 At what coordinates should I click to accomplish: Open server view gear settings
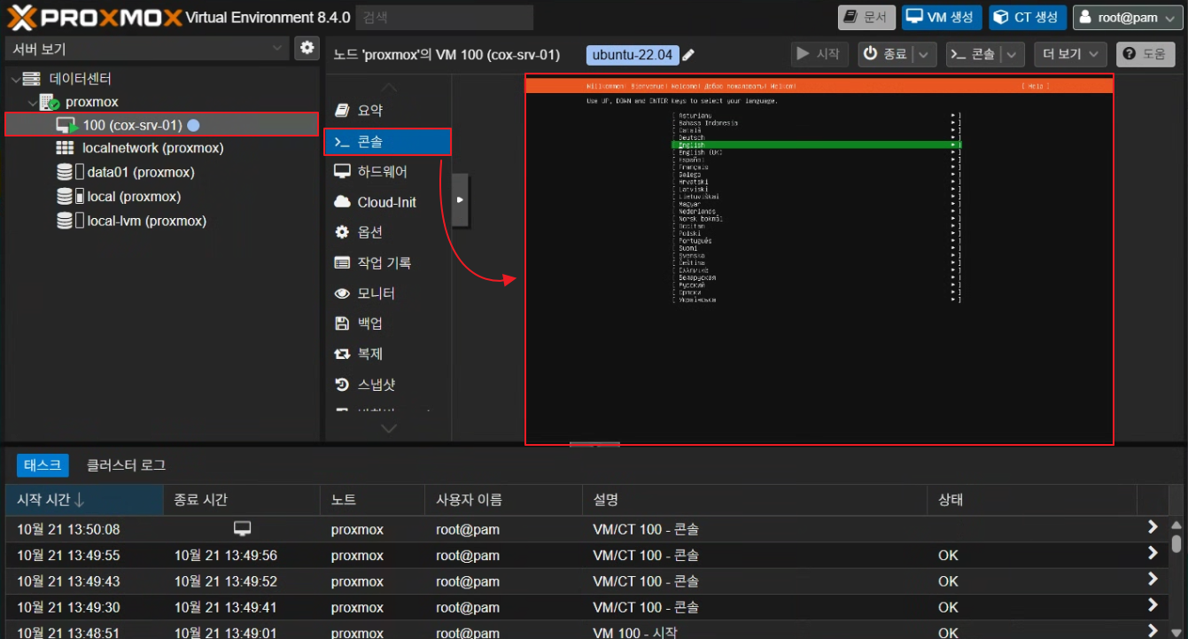pyautogui.click(x=307, y=48)
